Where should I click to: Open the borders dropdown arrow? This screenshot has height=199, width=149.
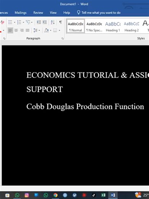[x=59, y=31]
